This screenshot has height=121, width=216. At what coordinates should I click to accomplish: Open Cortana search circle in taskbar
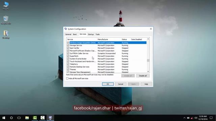point(11,118)
